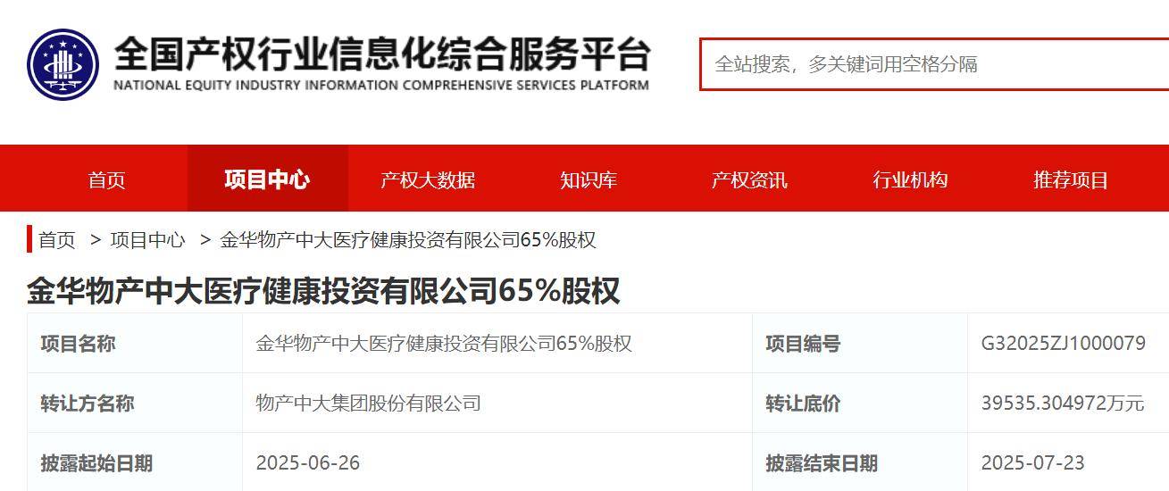The height and width of the screenshot is (491, 1169).
Task: Open the 首页 navigation menu item
Action: (x=107, y=179)
